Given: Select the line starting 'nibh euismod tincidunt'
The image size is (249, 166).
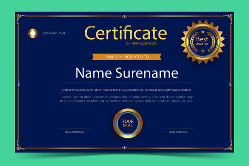Looking at the screenshot, I should point(126,101).
